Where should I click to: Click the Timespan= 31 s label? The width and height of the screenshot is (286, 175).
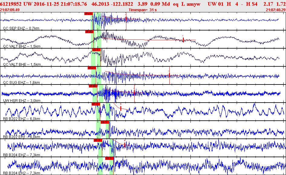pos(143,10)
